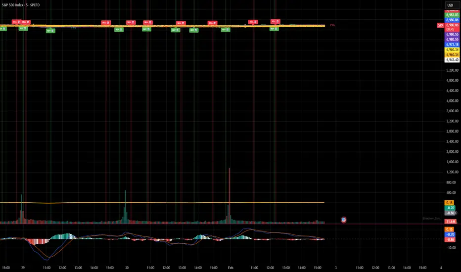Click the 3,200.00 price axis value
Screen dimensions: 461x272
pos(452,121)
